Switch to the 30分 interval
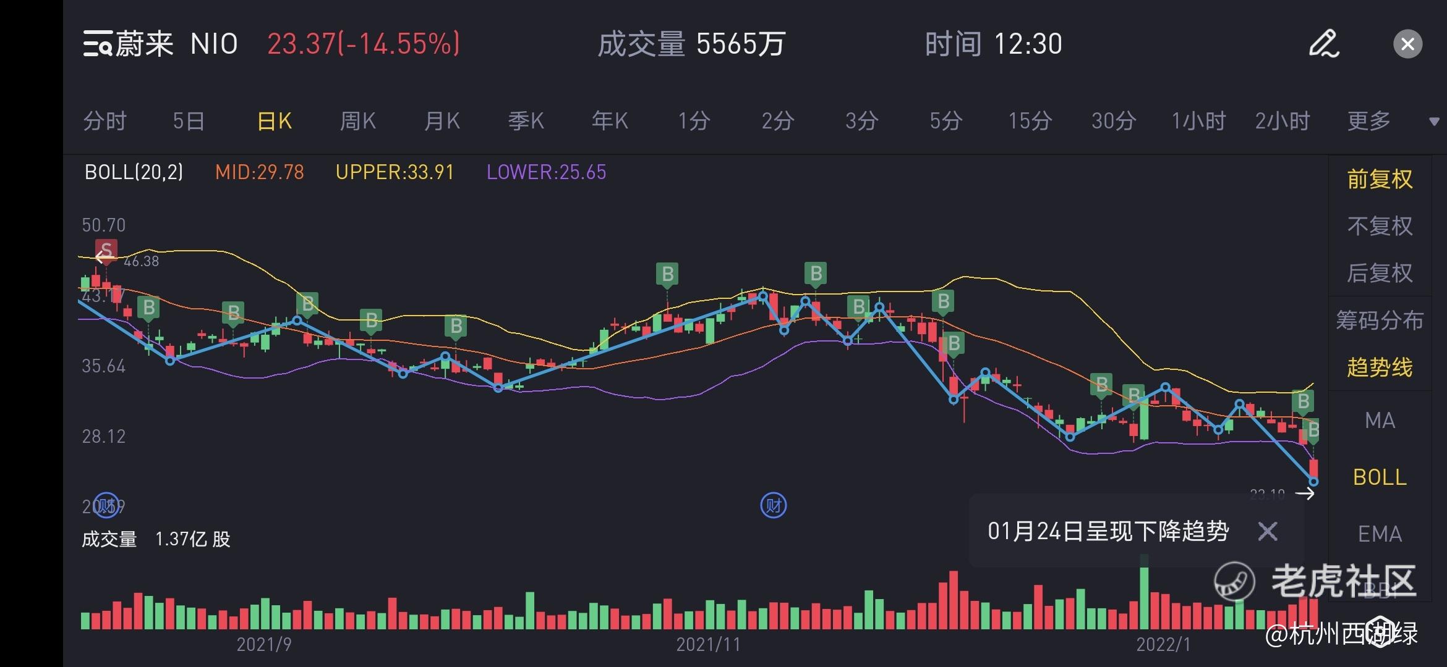 (1114, 121)
